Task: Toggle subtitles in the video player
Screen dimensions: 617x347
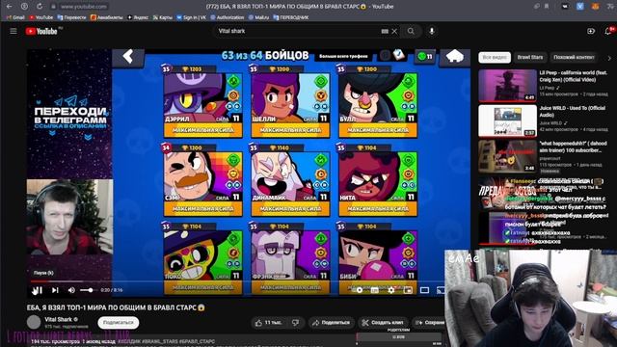Action: coord(375,290)
